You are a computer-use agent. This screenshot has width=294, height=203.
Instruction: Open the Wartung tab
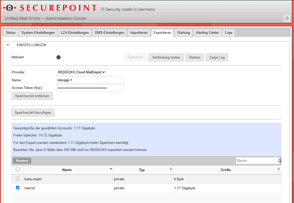[184, 33]
